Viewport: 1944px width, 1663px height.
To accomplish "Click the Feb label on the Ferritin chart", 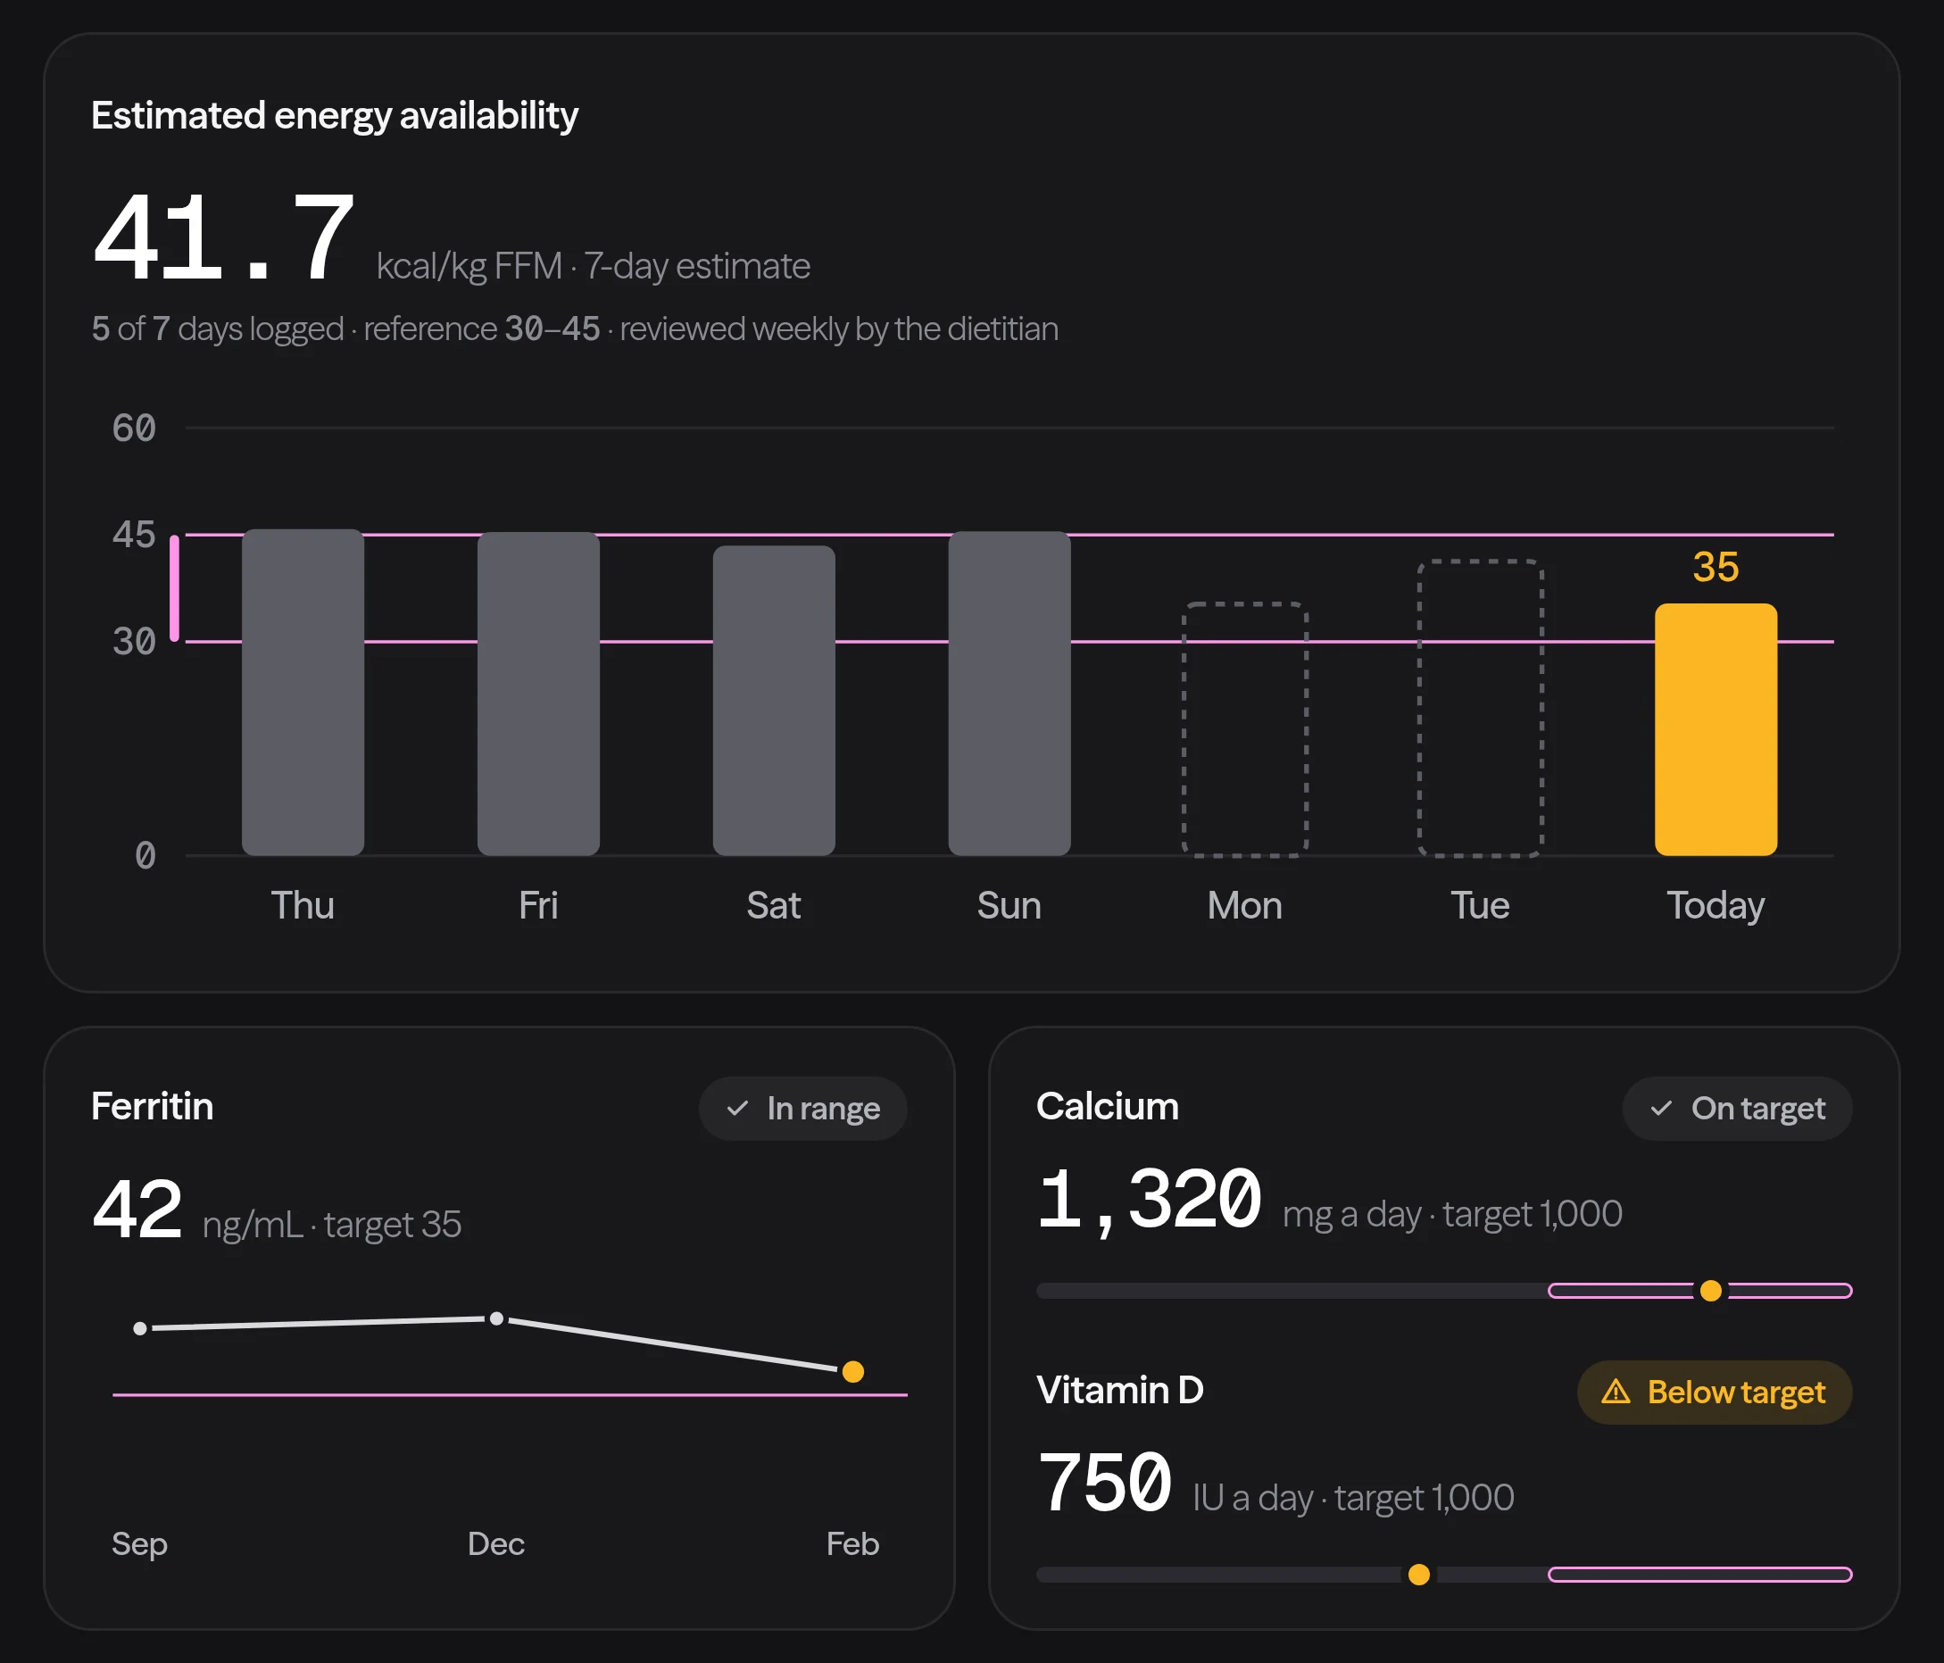I will [x=853, y=1543].
